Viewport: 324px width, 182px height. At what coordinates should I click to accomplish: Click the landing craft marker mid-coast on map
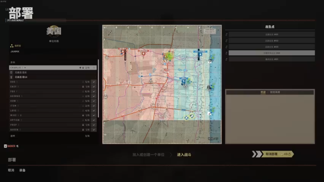pos(209,87)
